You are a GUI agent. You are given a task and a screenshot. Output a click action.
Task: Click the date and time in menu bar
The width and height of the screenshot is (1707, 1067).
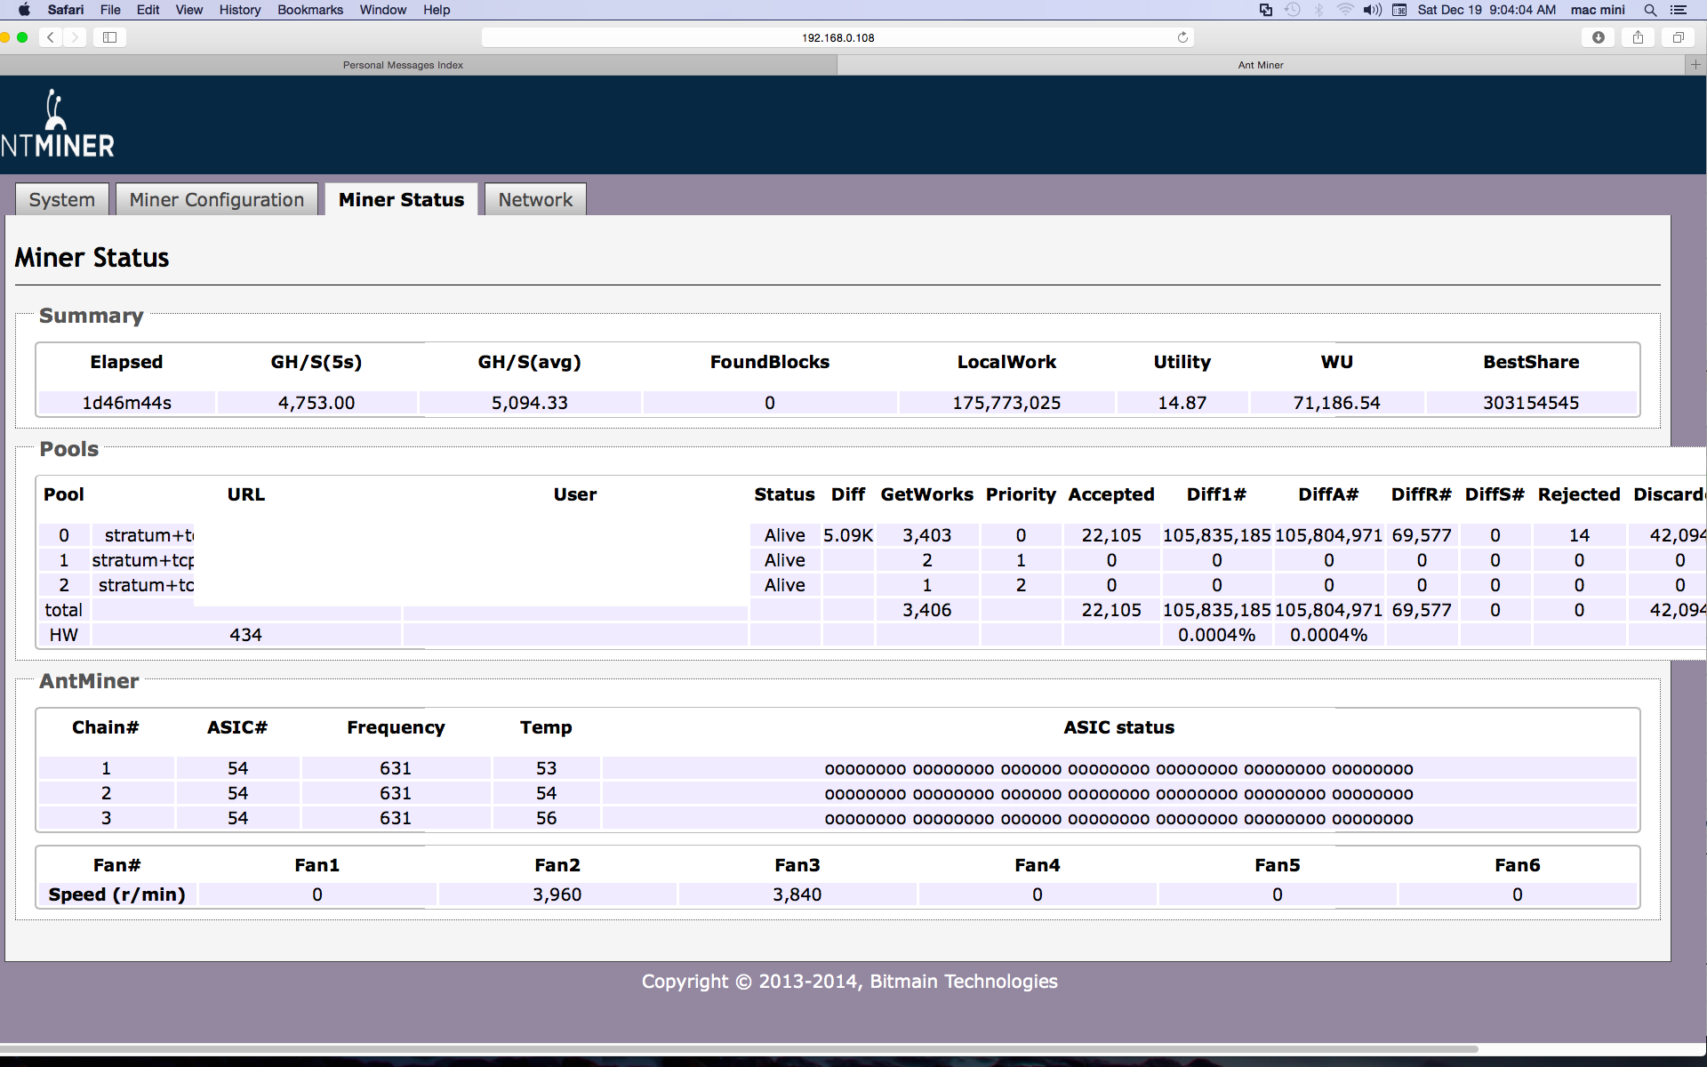1487,10
